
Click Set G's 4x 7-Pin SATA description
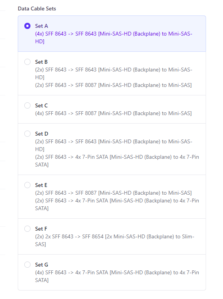coord(117,276)
